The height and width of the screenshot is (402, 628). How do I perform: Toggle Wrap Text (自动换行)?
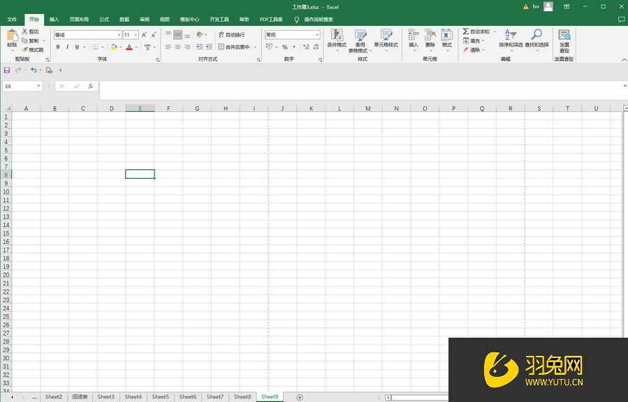tap(231, 34)
